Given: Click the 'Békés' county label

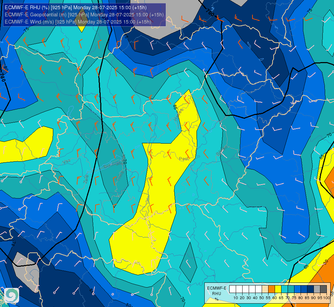Looking at the screenshot, I should coord(221,151).
